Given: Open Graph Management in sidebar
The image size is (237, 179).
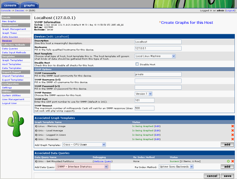Looking at the screenshot, I should (14, 29).
